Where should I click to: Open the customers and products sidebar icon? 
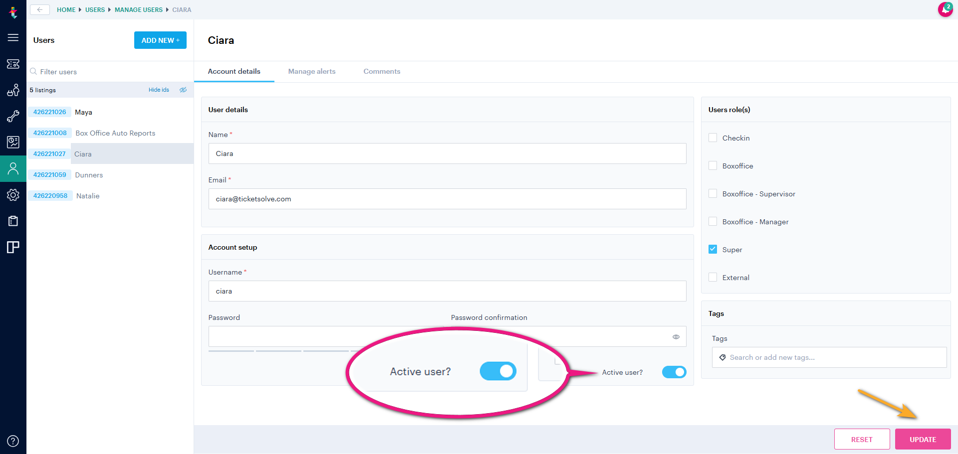(x=13, y=90)
